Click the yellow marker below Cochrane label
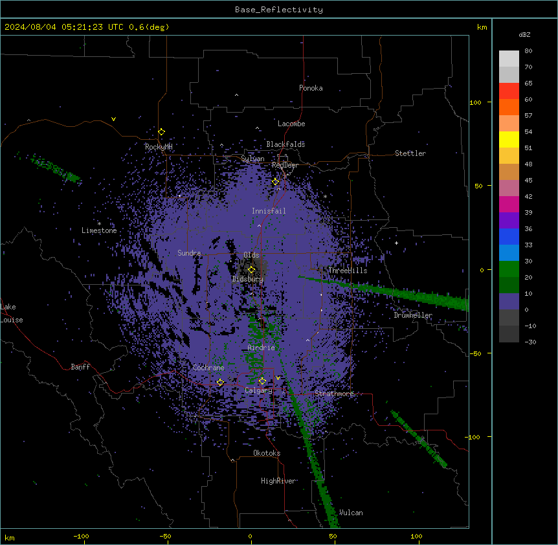Viewport: 558px width, 545px height. [x=220, y=383]
